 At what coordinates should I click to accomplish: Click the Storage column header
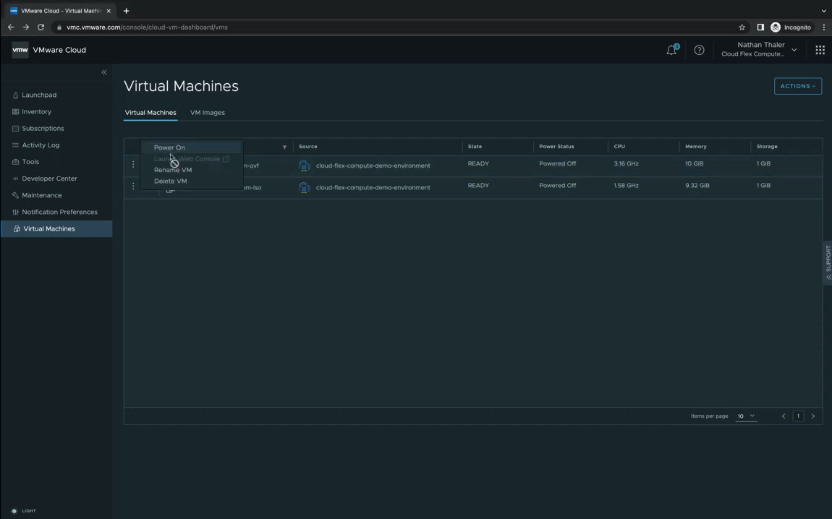pos(767,146)
